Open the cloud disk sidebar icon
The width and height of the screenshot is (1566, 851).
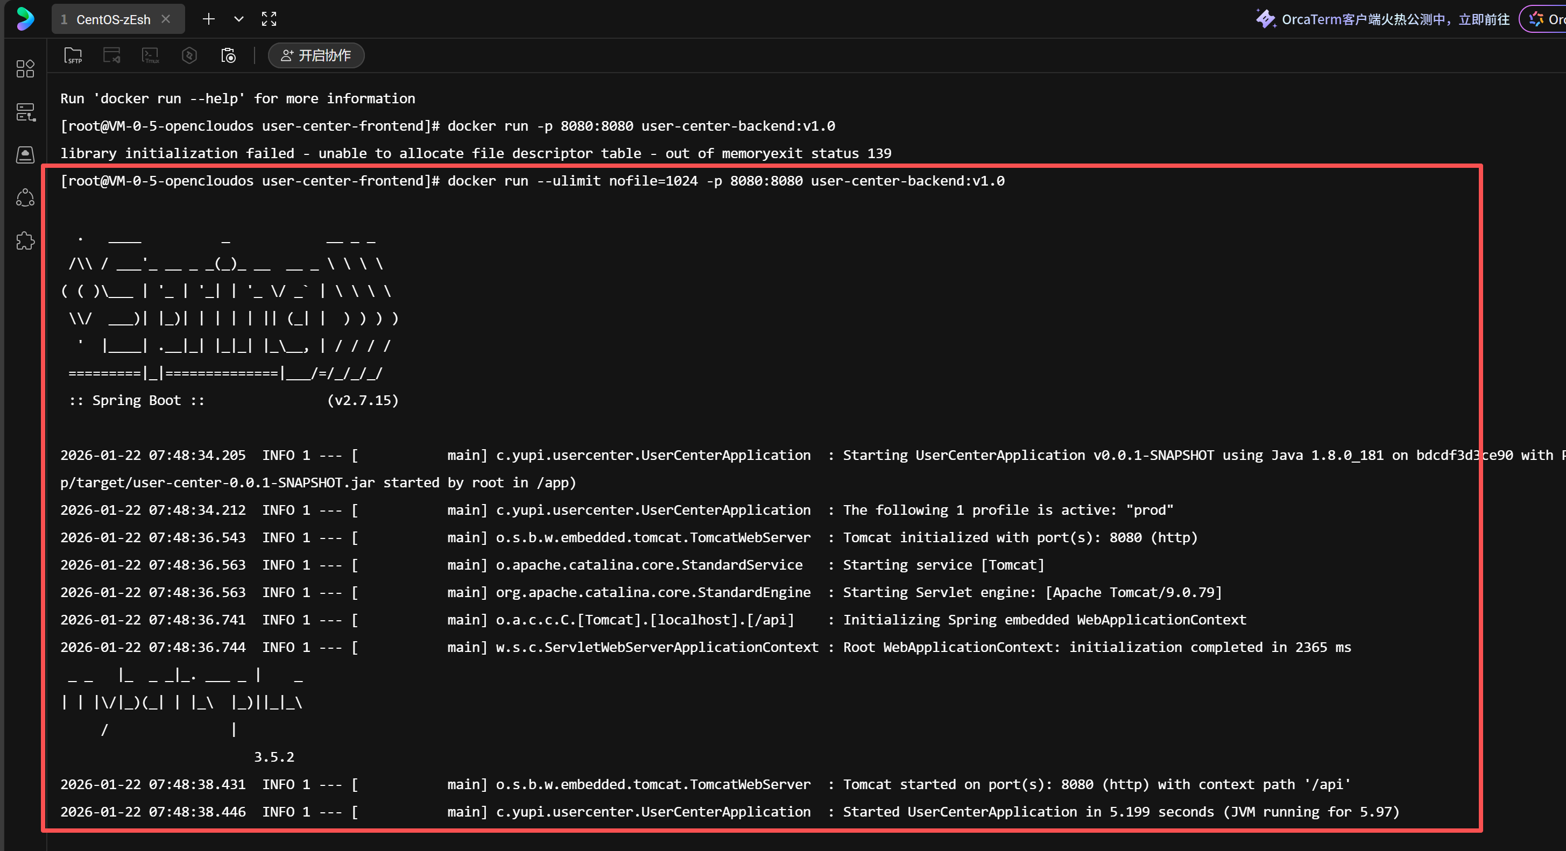[25, 154]
